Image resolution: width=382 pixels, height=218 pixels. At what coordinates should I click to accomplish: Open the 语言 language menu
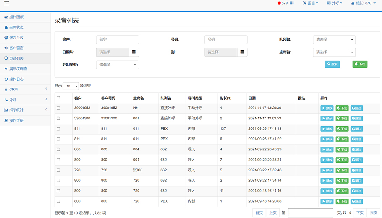point(310,3)
